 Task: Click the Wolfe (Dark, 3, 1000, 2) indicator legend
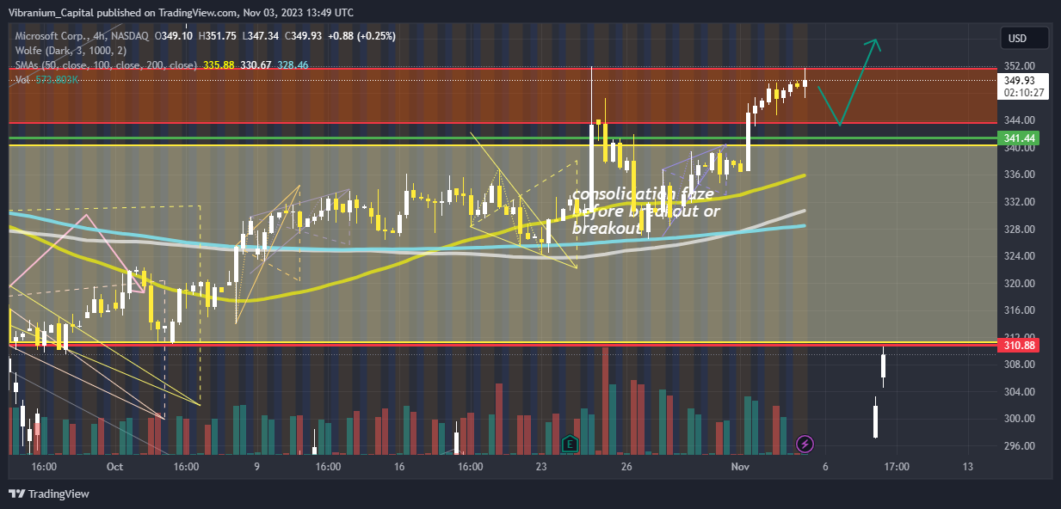pos(71,50)
